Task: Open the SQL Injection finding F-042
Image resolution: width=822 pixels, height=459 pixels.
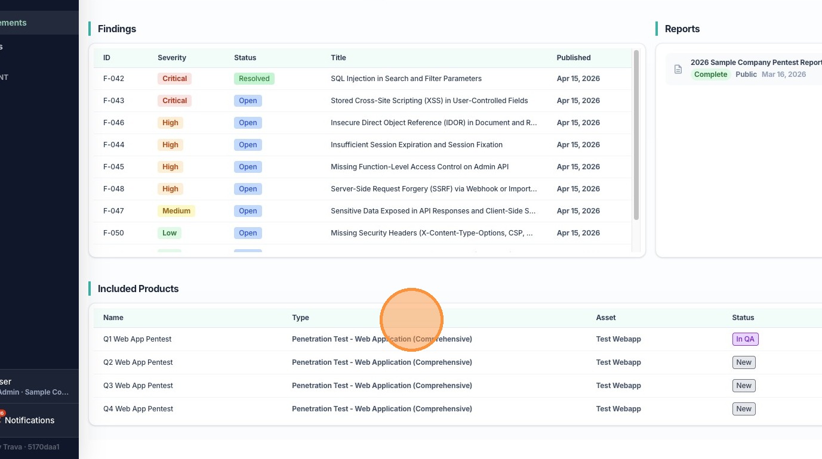Action: [x=406, y=79]
